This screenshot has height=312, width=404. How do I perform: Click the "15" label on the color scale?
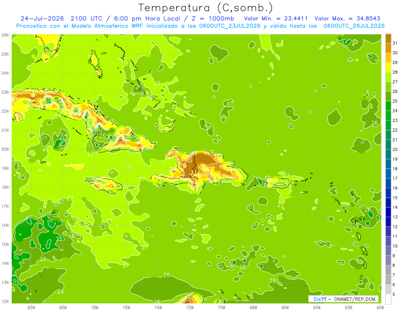395,198
